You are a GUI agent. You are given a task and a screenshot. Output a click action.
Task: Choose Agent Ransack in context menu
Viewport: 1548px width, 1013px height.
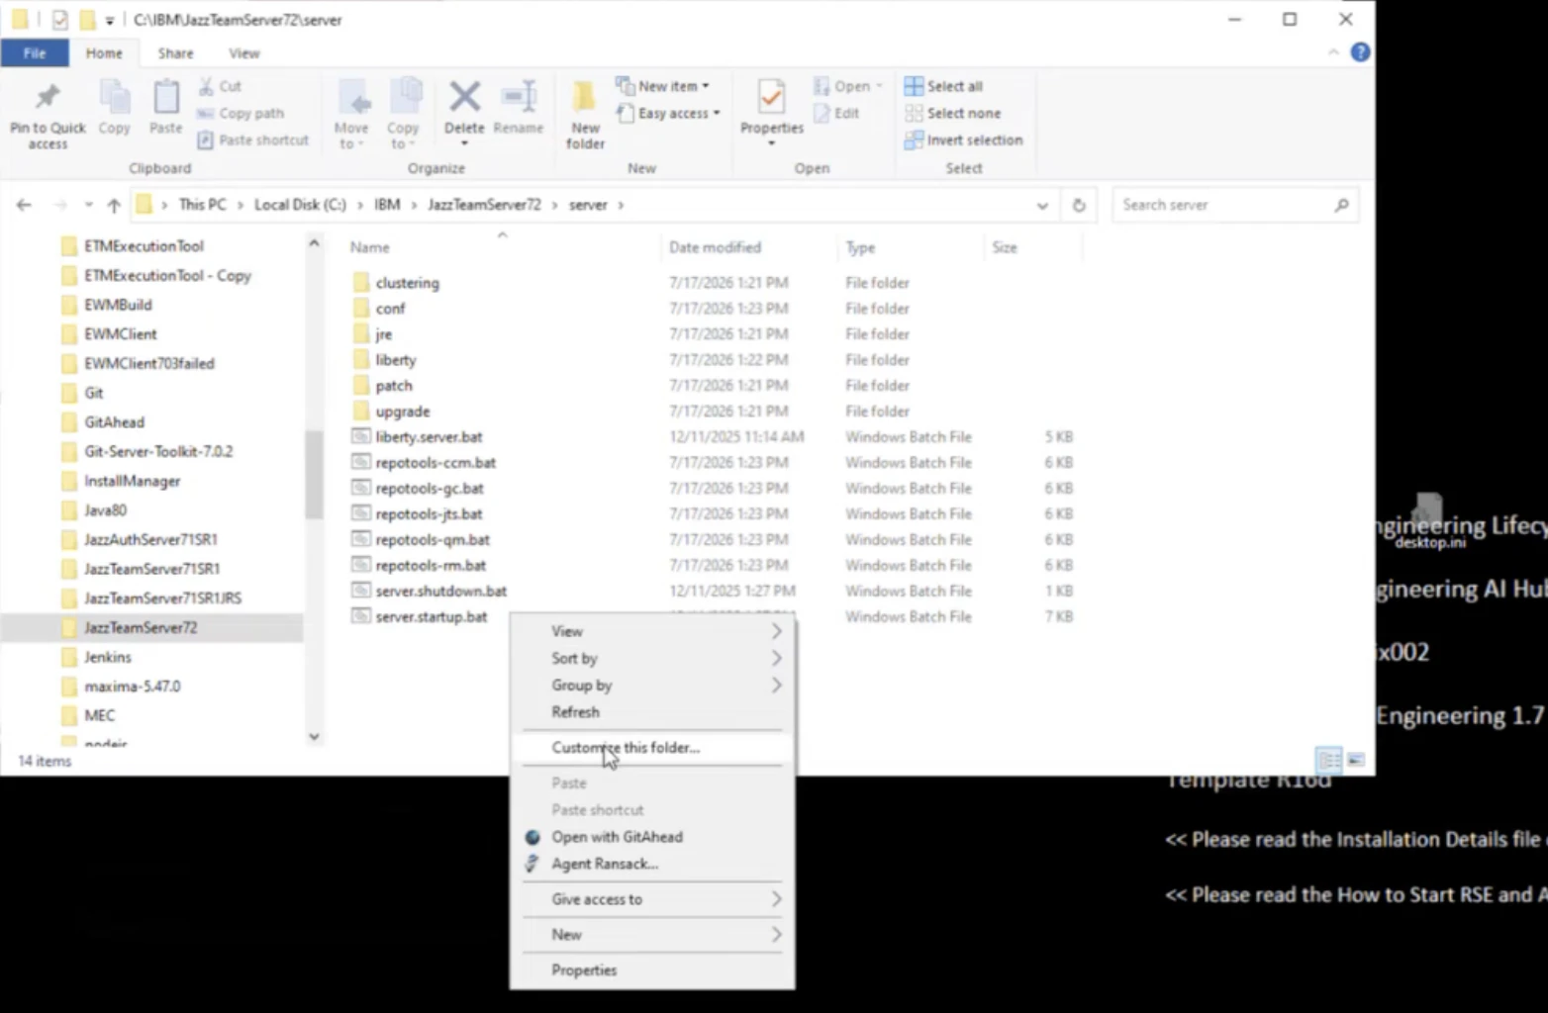point(651,864)
